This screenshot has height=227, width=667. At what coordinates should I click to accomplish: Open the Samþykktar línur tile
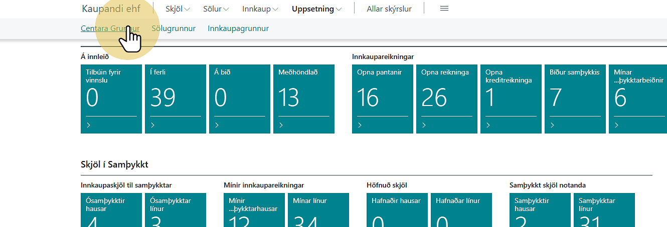(604, 210)
